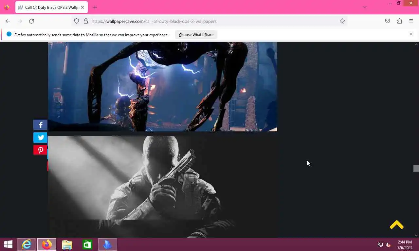View site security padlock info
This screenshot has height=251, width=419.
point(86,21)
